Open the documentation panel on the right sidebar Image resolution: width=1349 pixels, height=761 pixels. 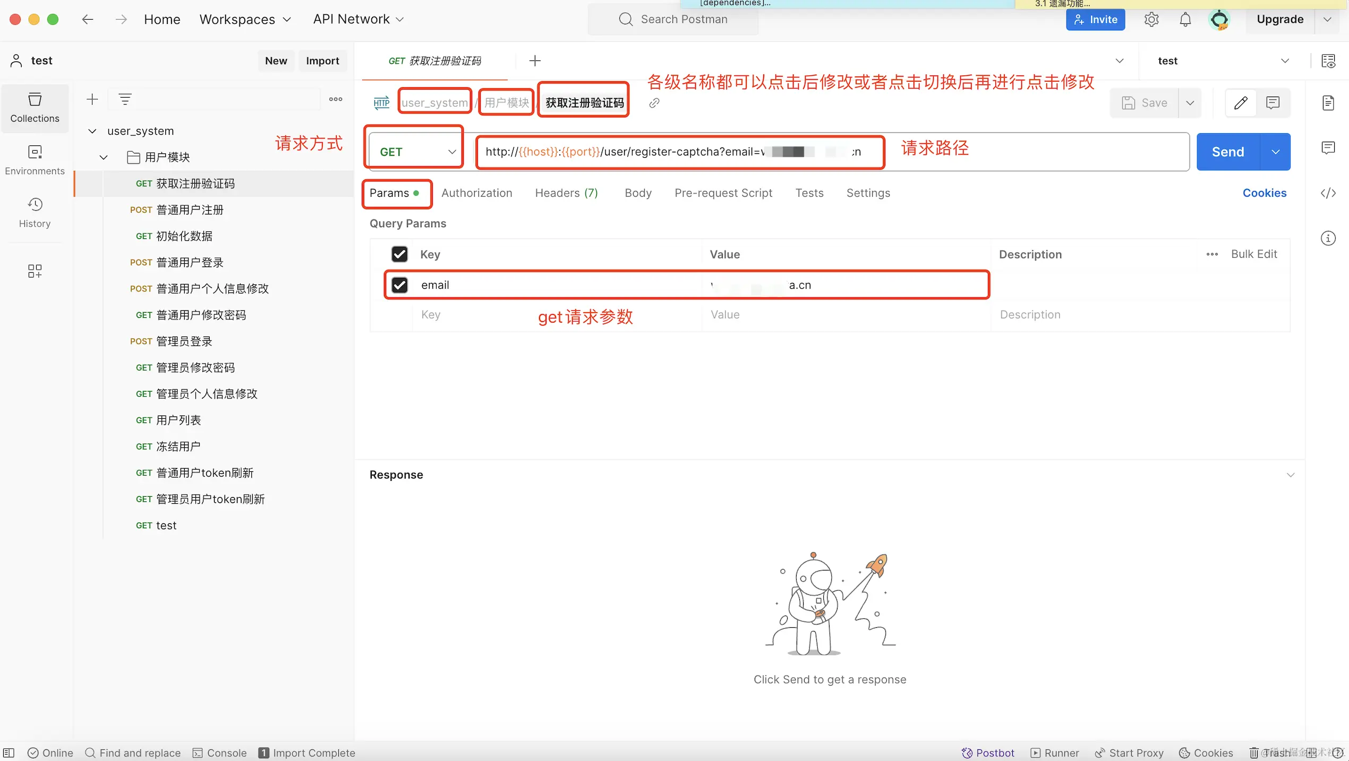[1328, 103]
